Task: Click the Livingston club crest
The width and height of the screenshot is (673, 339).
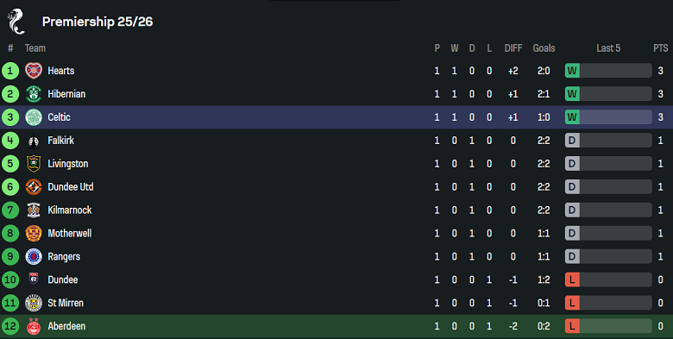Action: point(34,164)
